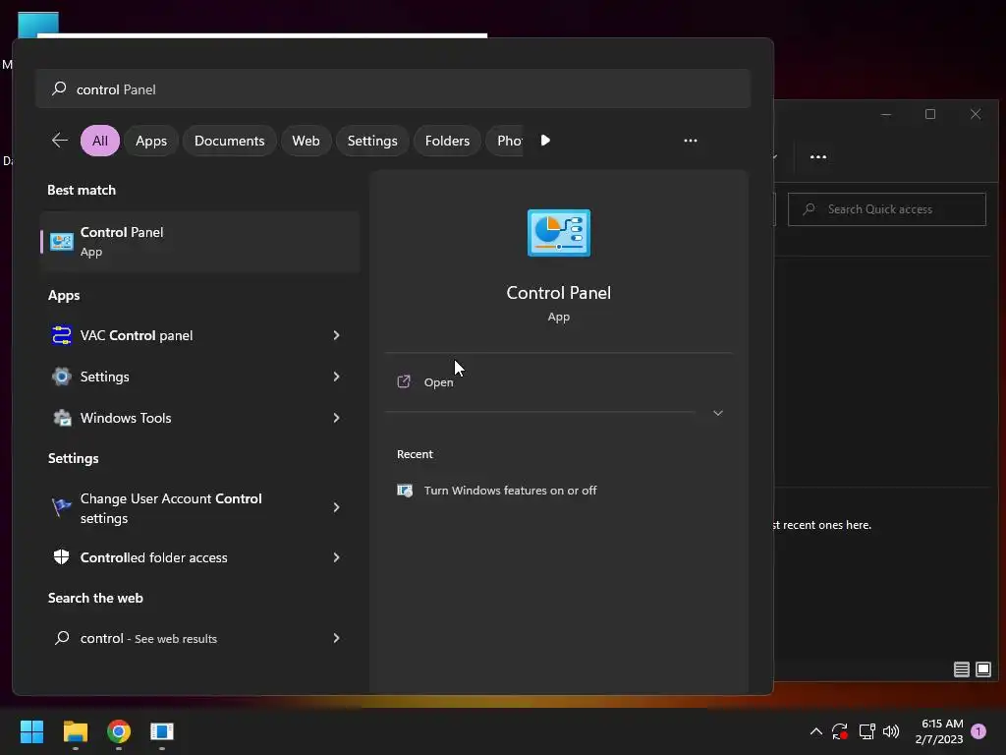Click the Turn Windows features recent icon

click(x=405, y=491)
